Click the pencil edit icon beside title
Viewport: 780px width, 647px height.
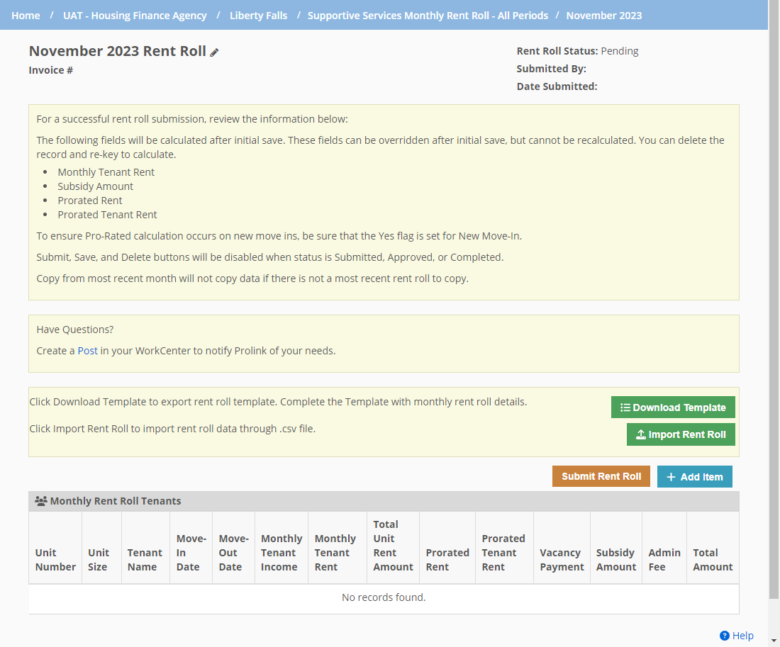214,52
